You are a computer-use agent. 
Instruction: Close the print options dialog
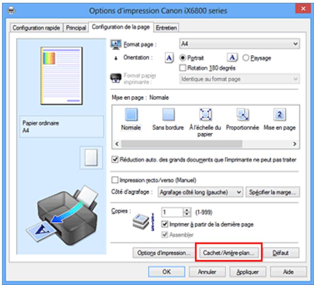(x=303, y=9)
